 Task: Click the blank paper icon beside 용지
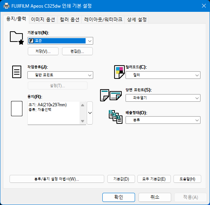click(17, 109)
